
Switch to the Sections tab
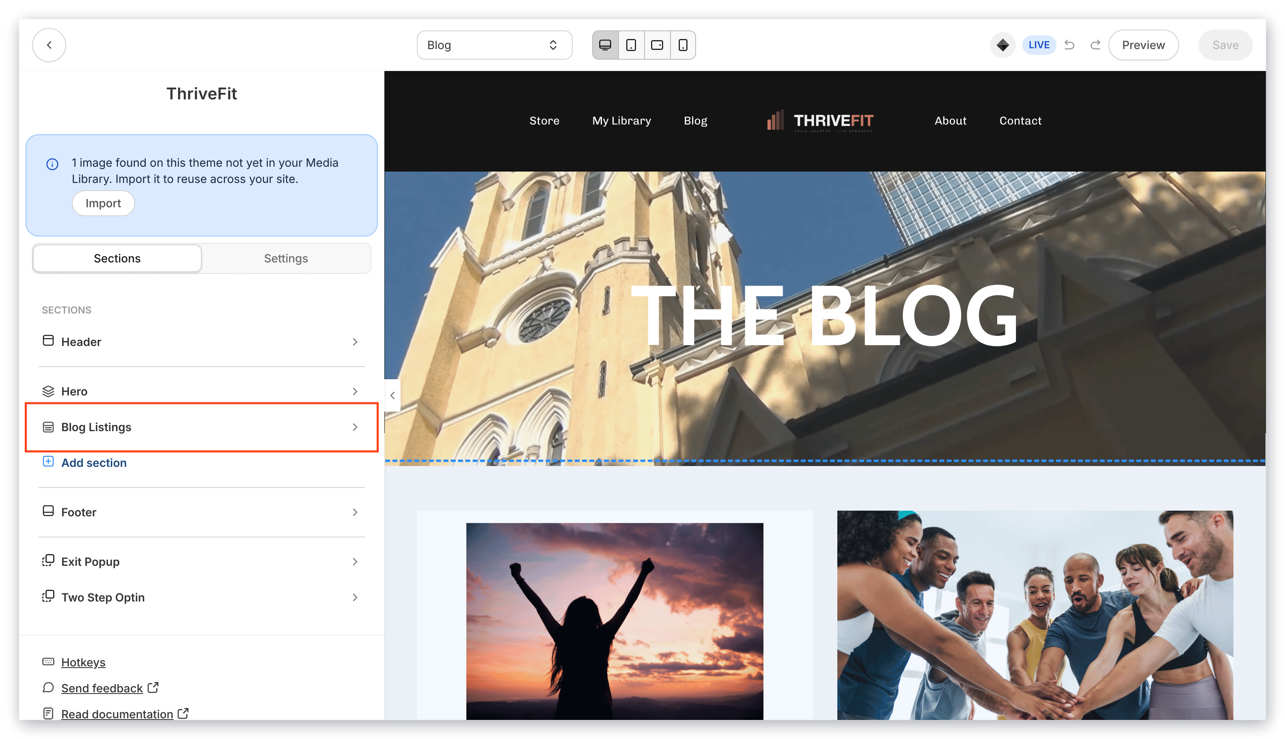point(117,258)
